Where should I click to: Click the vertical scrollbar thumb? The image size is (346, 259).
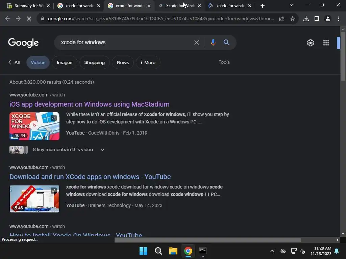coord(343,56)
